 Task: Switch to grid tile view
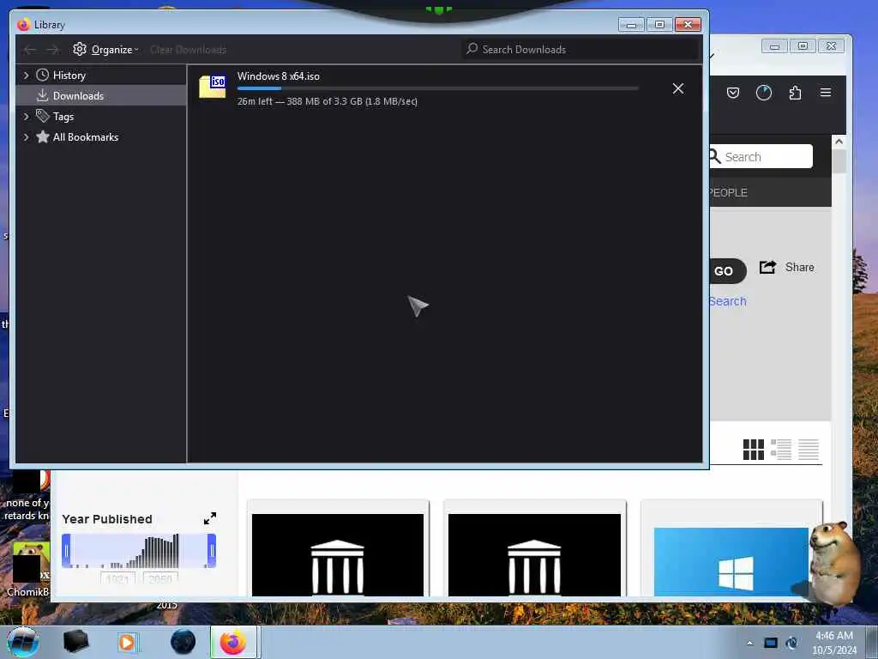753,450
